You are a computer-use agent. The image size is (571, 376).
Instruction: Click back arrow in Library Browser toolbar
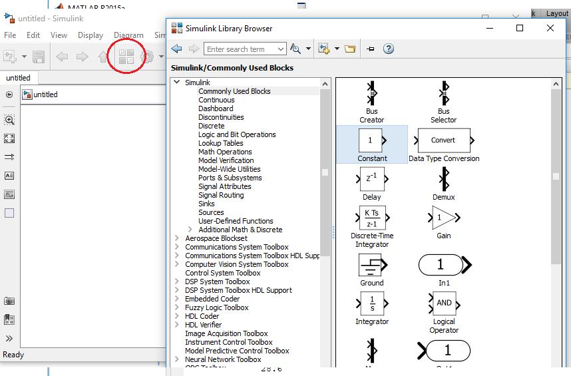[x=176, y=49]
